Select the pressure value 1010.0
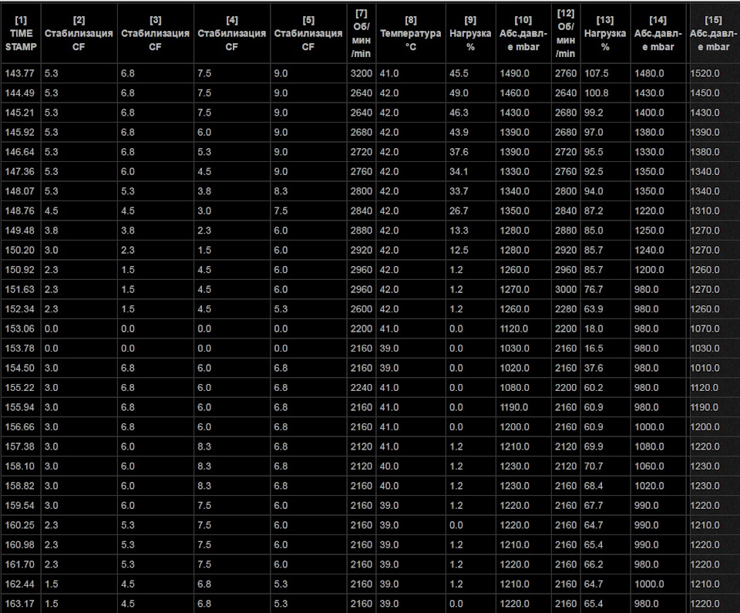 pos(705,368)
